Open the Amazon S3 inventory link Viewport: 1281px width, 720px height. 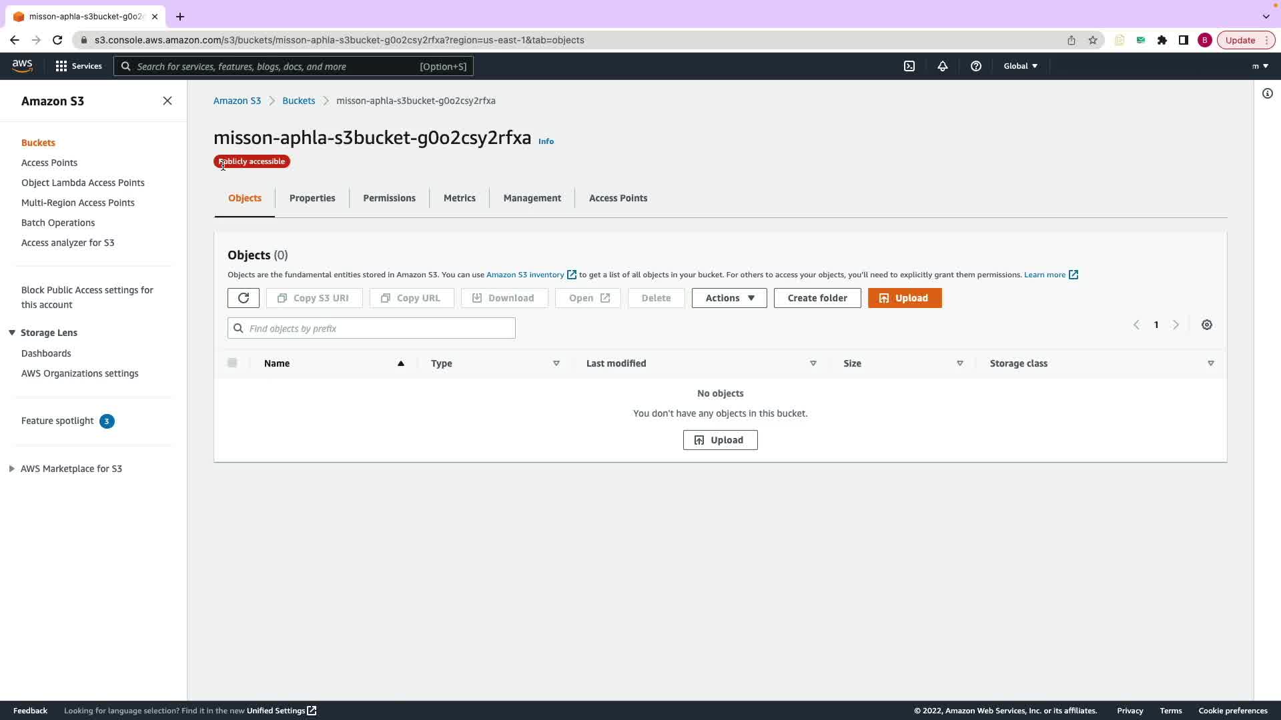click(x=525, y=275)
